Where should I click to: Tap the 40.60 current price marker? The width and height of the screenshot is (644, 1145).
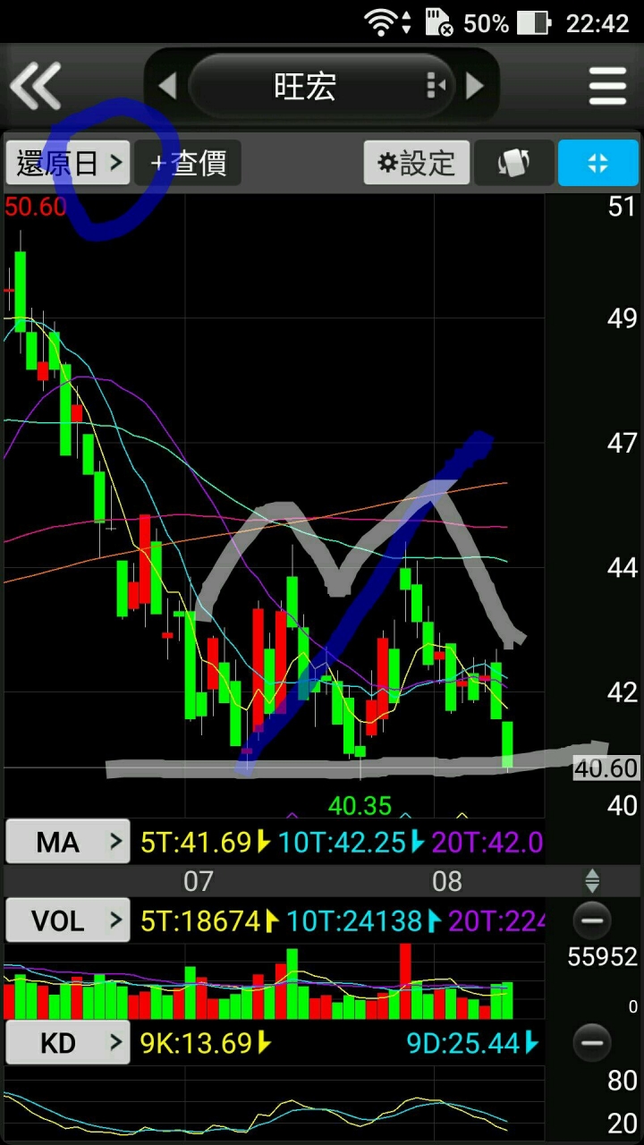[x=606, y=768]
